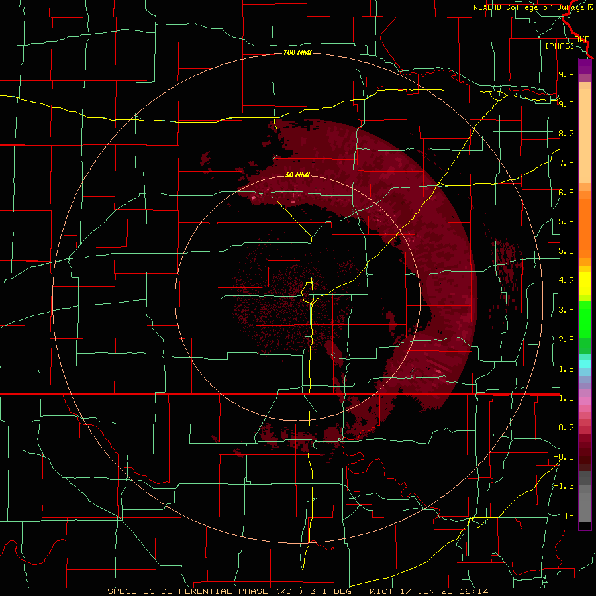Click the yellow segment of the colorbar

pyautogui.click(x=585, y=283)
